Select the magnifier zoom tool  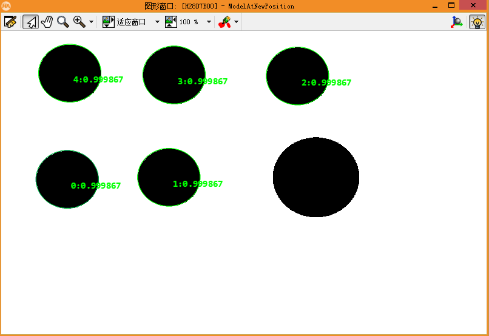click(62, 22)
